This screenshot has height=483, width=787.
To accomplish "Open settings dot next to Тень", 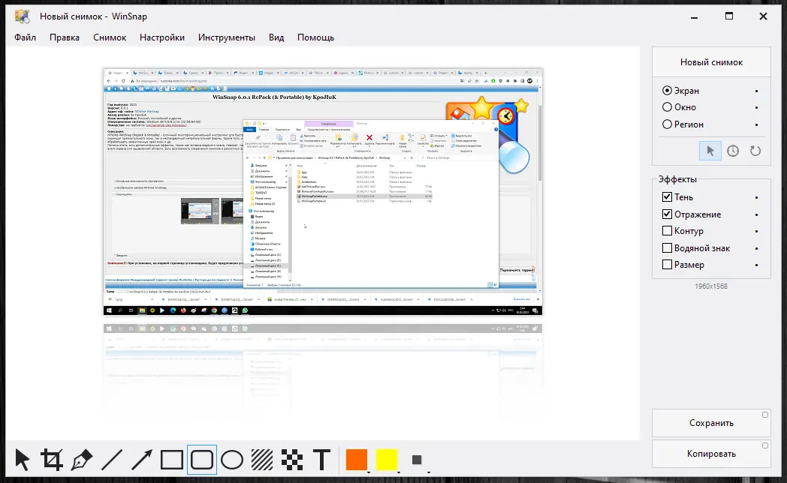I will (x=756, y=198).
